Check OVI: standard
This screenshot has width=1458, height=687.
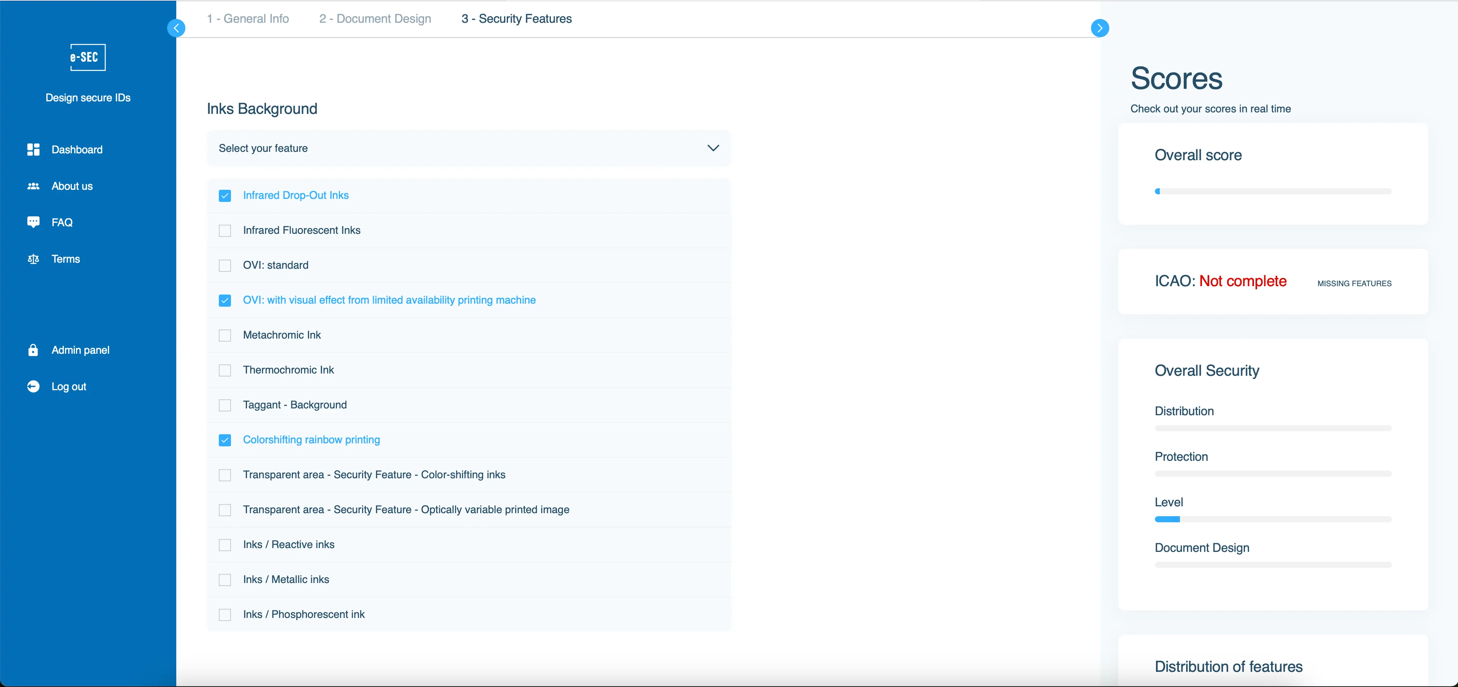pyautogui.click(x=225, y=265)
